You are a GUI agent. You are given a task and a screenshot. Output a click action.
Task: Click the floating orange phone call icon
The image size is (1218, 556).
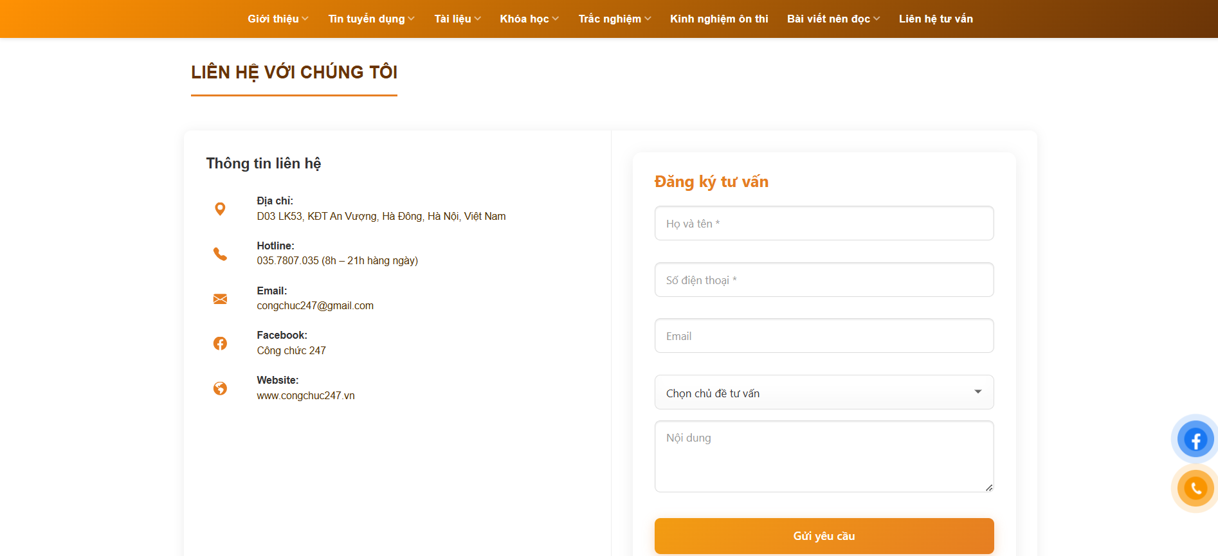pyautogui.click(x=1195, y=489)
